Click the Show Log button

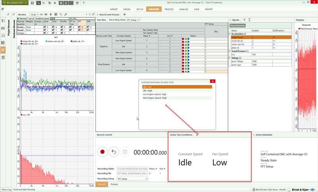pos(6,190)
